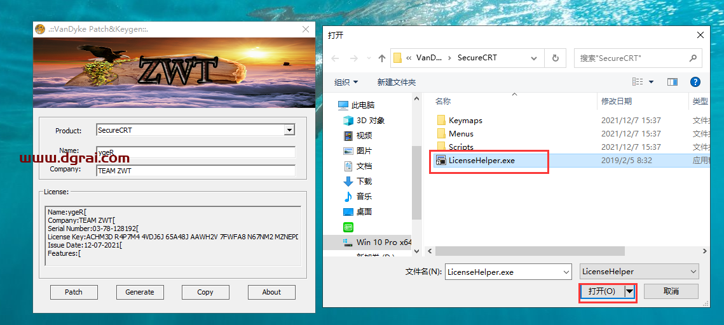Click the Name input field

pyautogui.click(x=196, y=152)
